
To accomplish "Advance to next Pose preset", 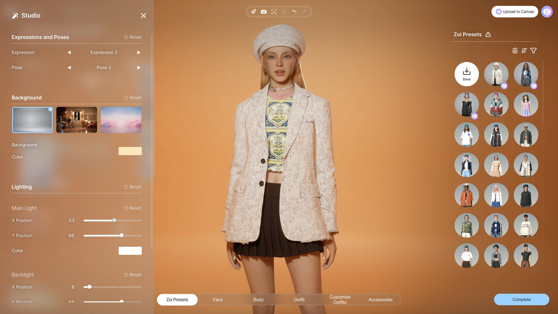I will pos(138,67).
